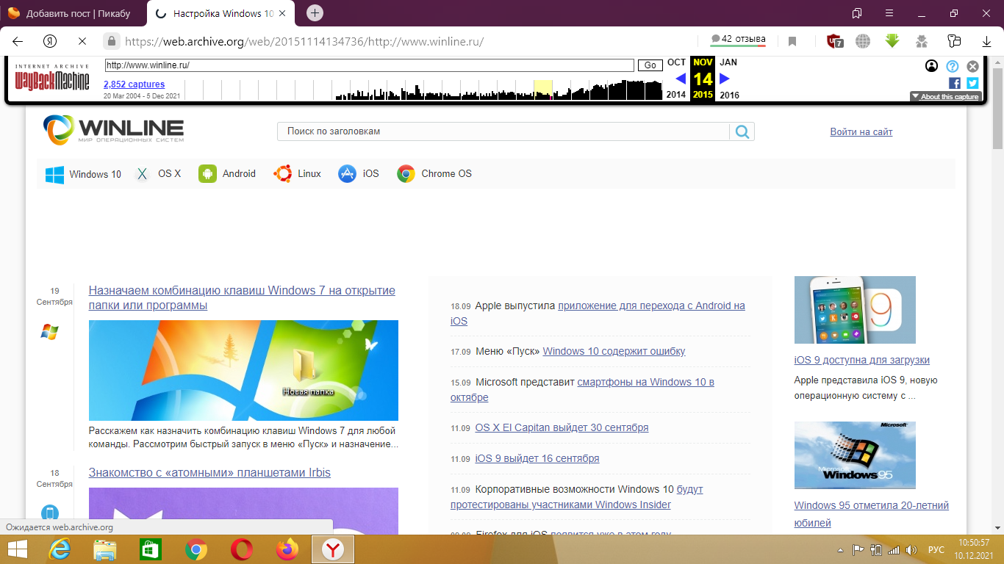Open будут протестированы участниками Windows Insider link
The image size is (1004, 564).
[577, 496]
